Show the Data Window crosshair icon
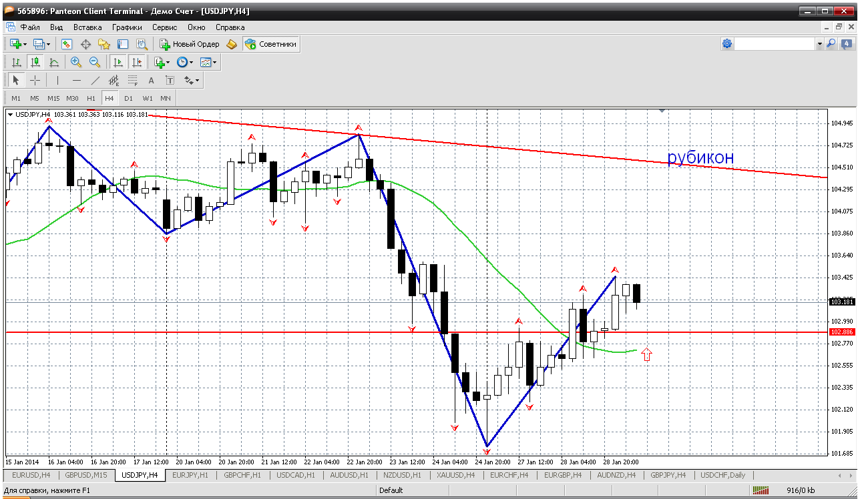 (85, 44)
